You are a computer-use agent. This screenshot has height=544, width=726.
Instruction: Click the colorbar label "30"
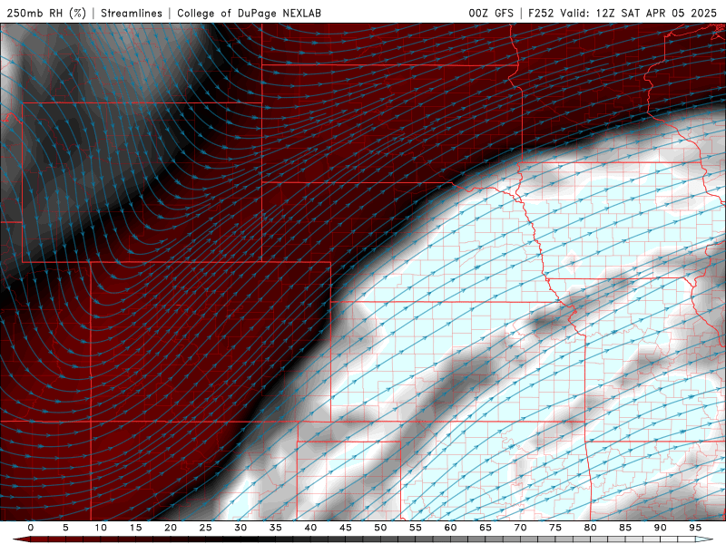[x=240, y=528]
